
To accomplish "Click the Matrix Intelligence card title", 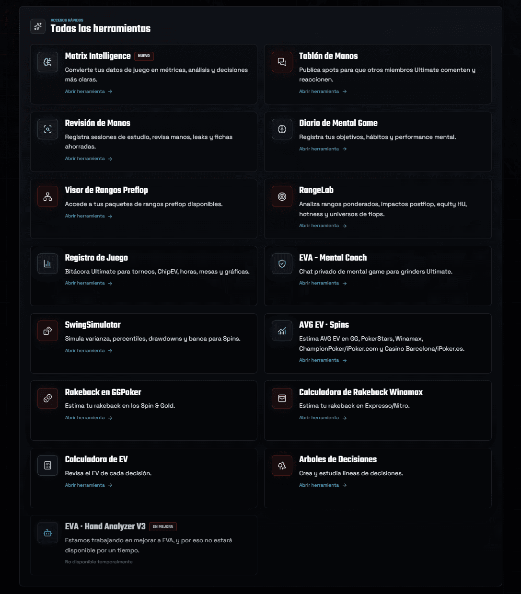I will 98,56.
